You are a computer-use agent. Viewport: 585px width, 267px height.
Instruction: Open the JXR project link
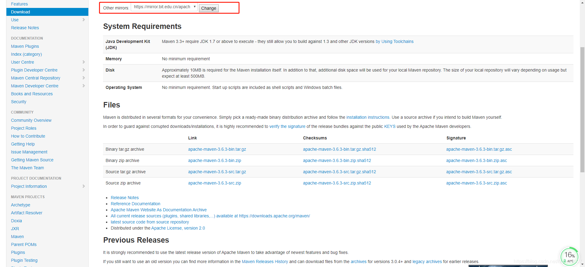[15, 229]
